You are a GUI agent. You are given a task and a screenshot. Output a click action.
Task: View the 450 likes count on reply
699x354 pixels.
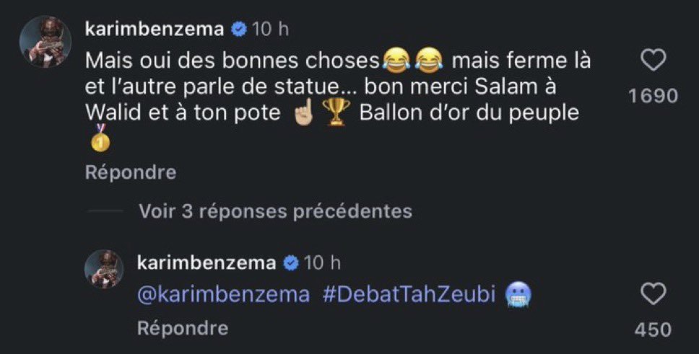653,329
